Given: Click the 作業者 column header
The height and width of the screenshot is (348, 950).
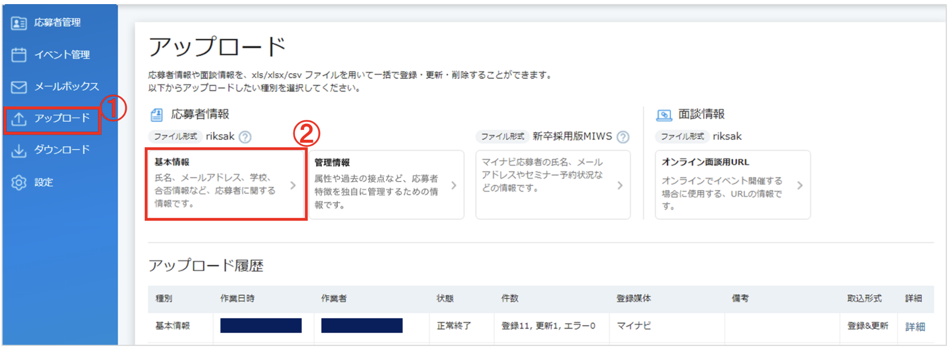Looking at the screenshot, I should click(334, 298).
